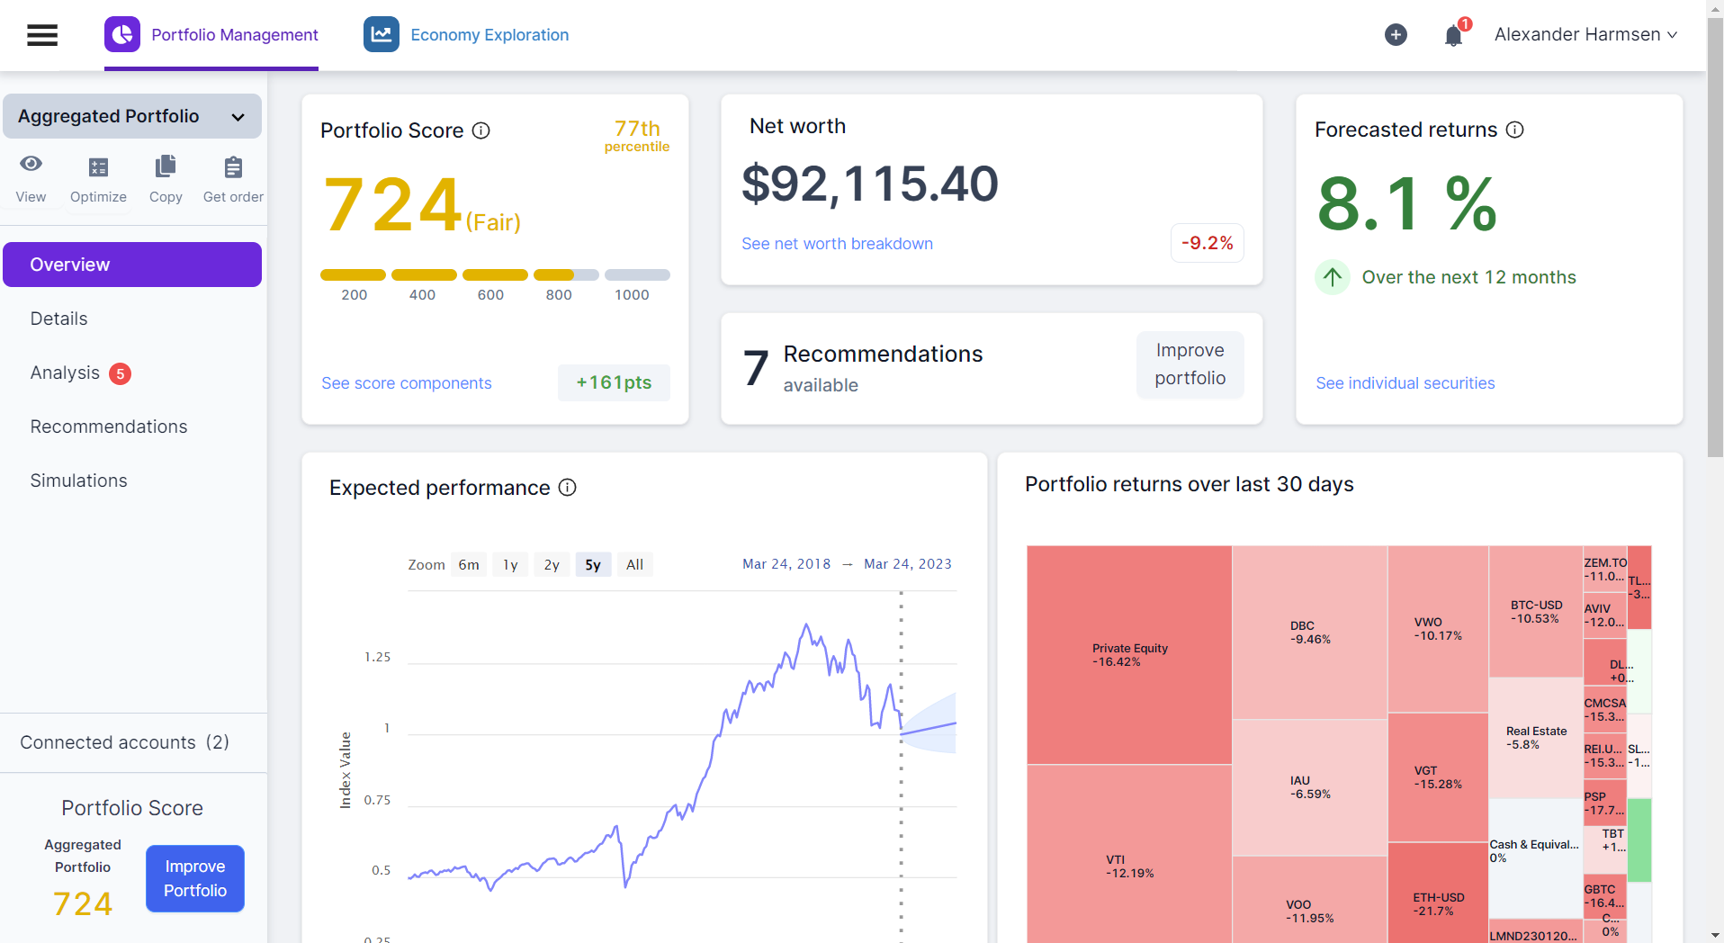
Task: Click the plus add icon in header
Action: pos(1396,35)
